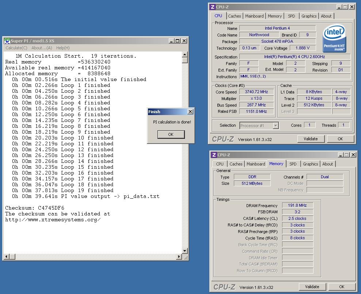Image resolution: width=361 pixels, height=294 pixels.
Task: Switch to Memory tab in top CPU-Z window
Action: coord(275,16)
